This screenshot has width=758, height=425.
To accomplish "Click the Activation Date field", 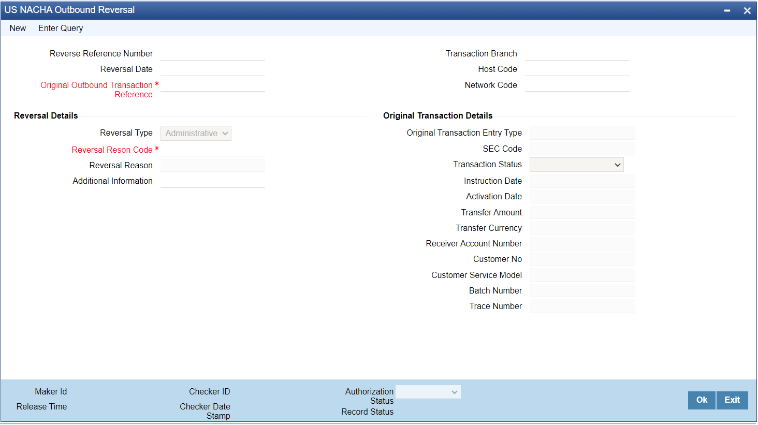I will (x=582, y=196).
